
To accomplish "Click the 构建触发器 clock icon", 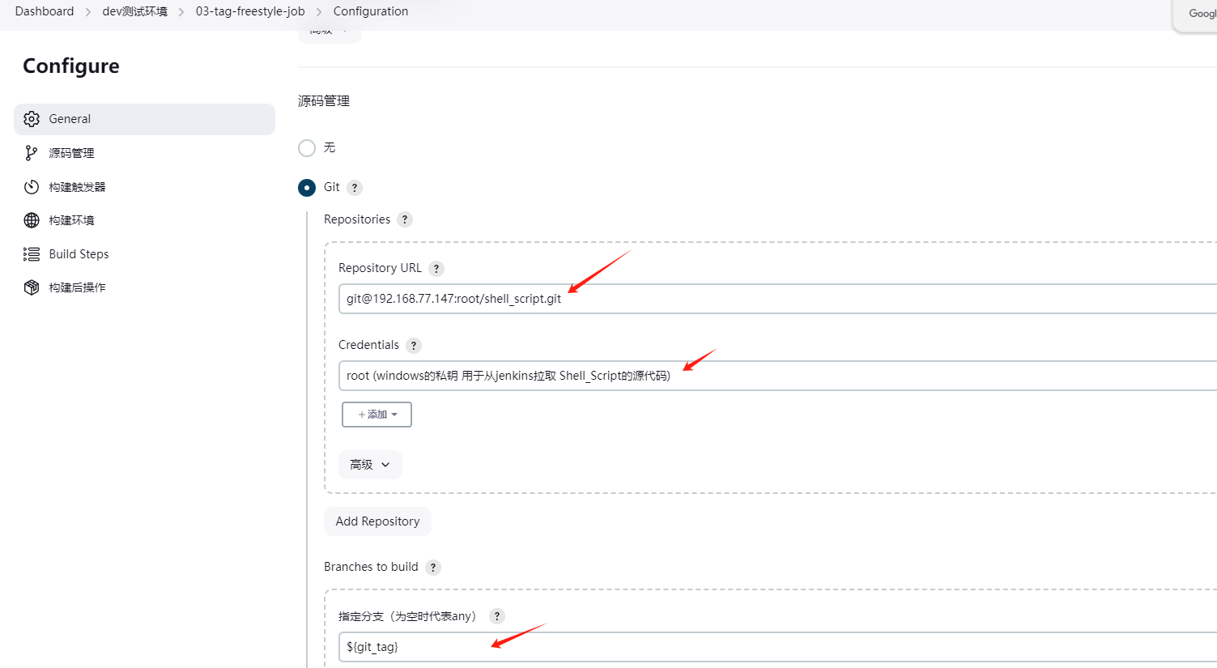I will point(32,187).
